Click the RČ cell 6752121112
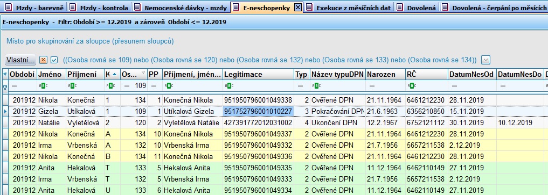The width and height of the screenshot is (548, 195). point(426,122)
